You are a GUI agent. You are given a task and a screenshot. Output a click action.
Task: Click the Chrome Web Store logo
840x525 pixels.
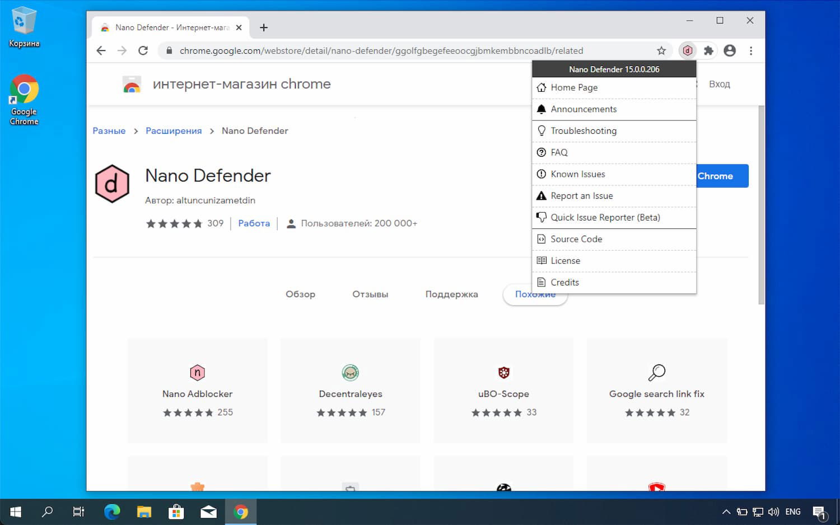point(132,84)
